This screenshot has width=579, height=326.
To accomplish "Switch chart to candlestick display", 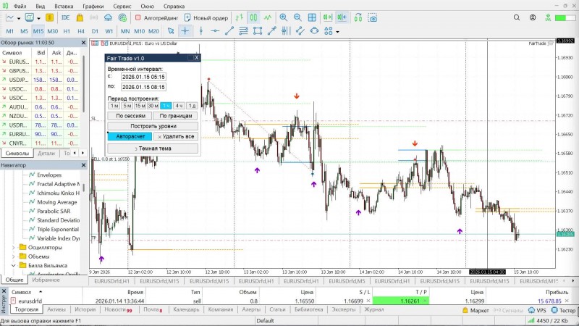I will (253, 17).
